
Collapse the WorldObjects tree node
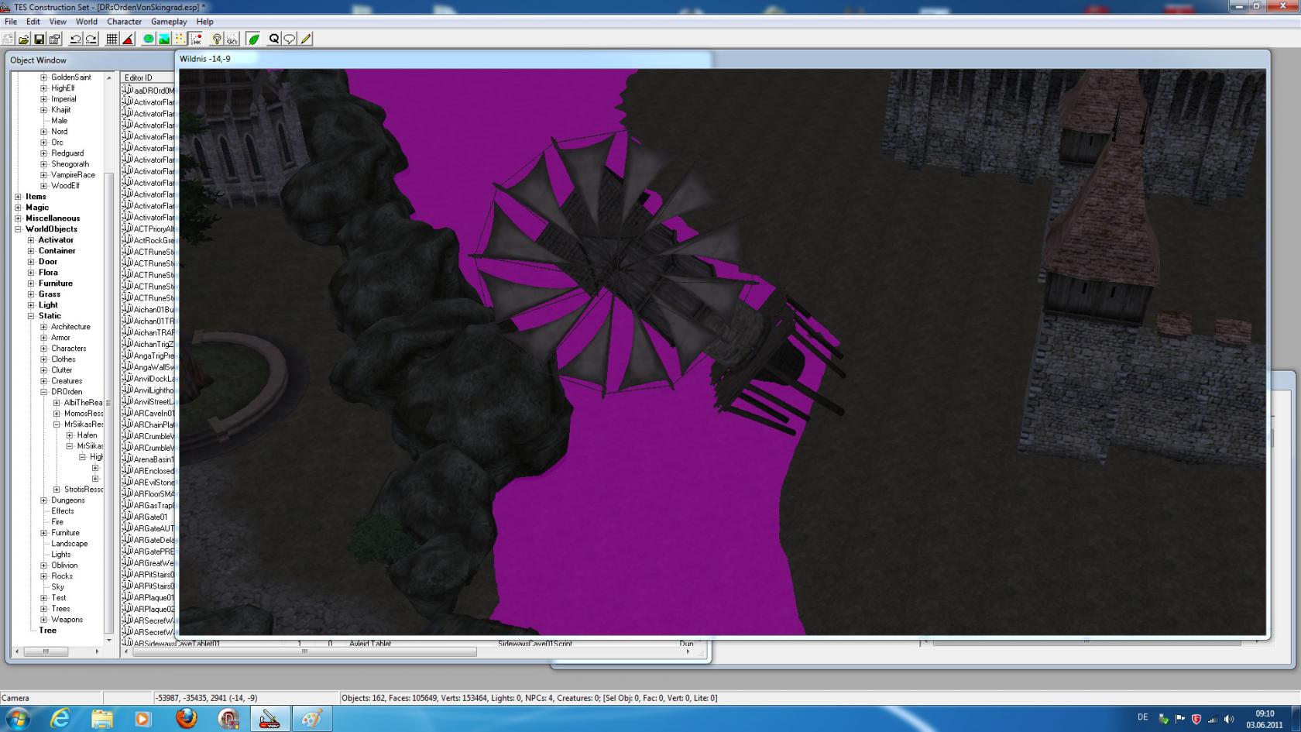(18, 229)
